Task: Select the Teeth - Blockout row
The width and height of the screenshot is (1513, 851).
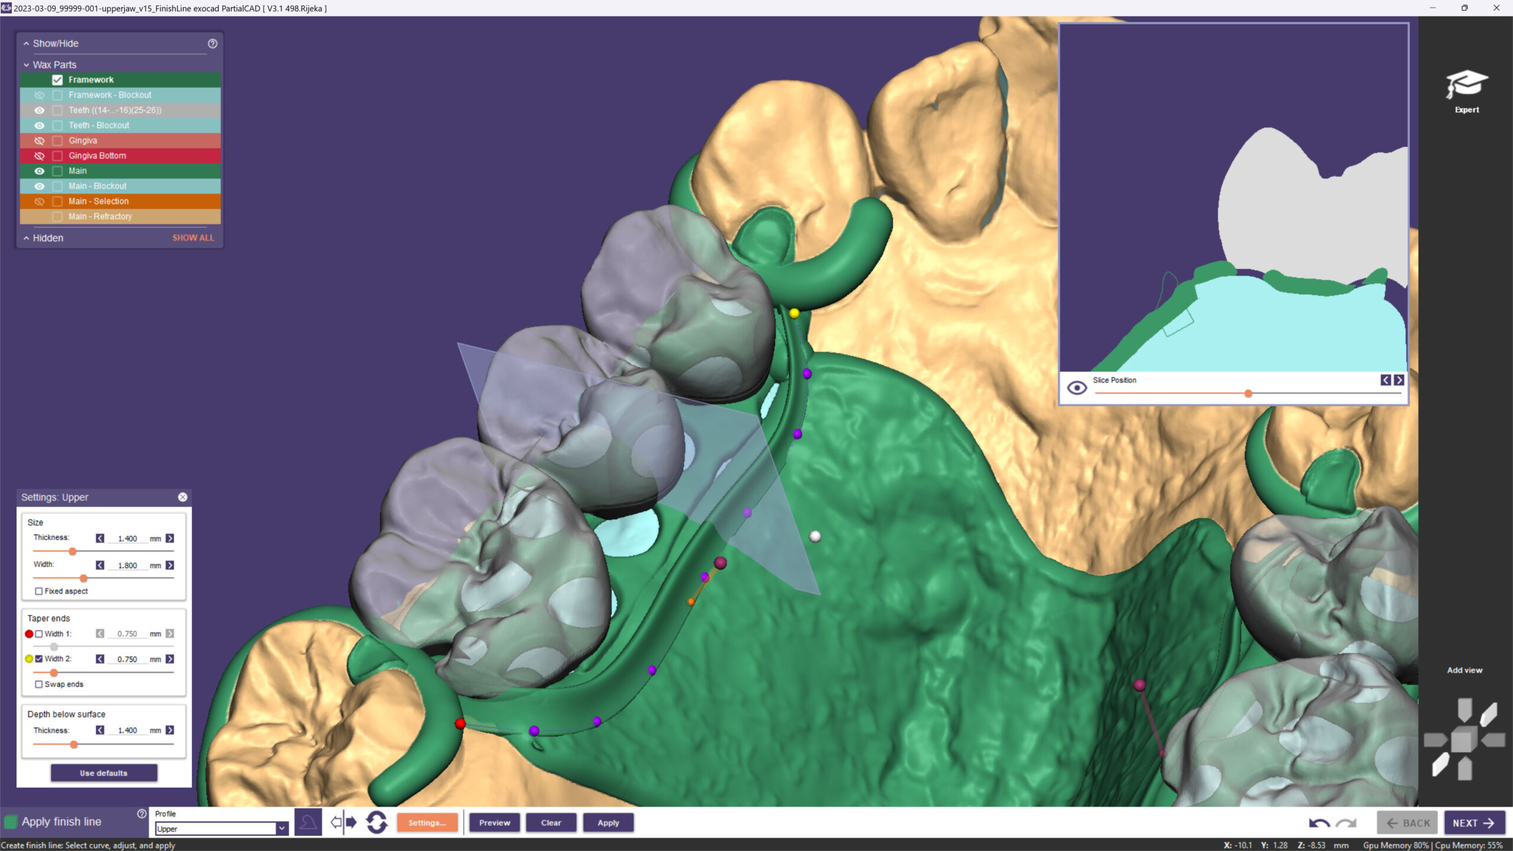Action: tap(98, 125)
